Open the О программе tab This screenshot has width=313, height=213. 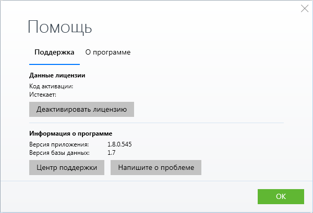pyautogui.click(x=108, y=52)
